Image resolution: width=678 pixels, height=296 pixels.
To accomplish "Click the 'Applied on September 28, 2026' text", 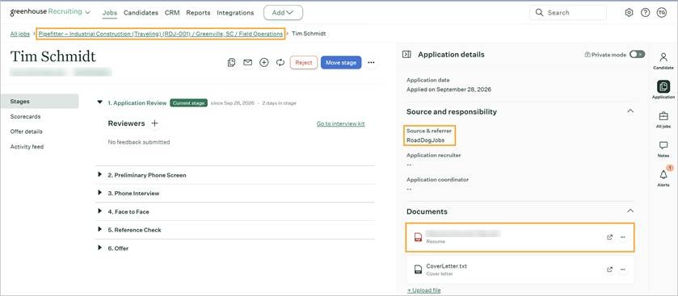I will coord(448,90).
